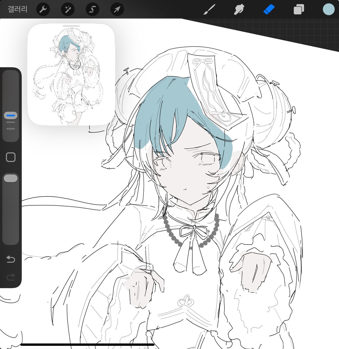339x349 pixels.
Task: Grab the reference window top handle bar
Action: click(71, 26)
